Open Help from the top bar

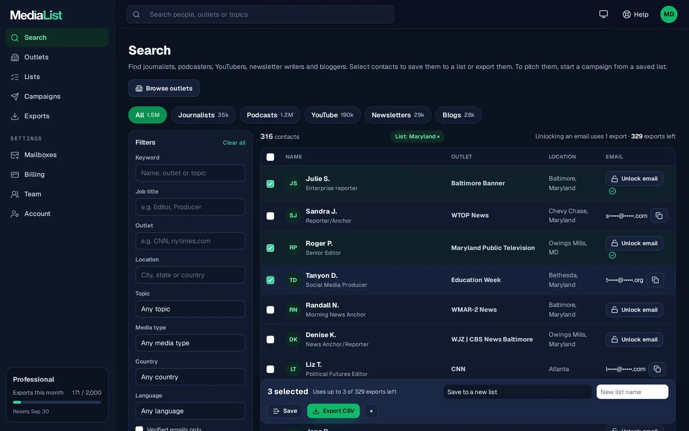tap(635, 14)
